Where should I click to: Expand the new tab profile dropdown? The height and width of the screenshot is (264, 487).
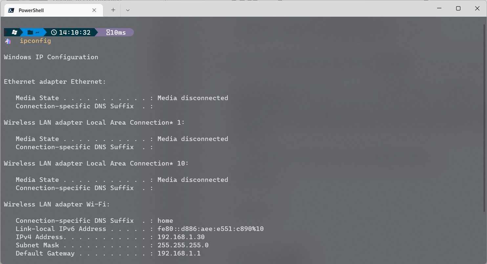tap(128, 10)
